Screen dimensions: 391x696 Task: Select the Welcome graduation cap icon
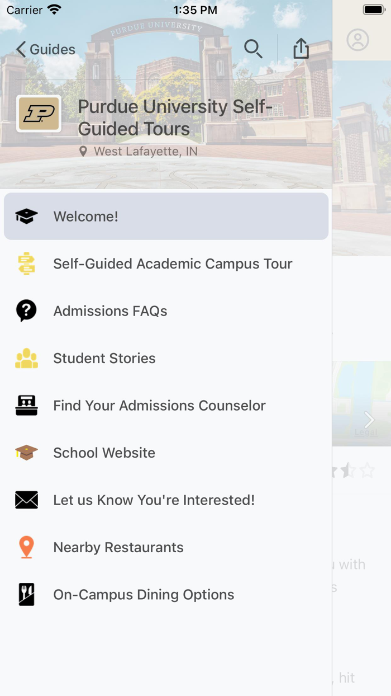tap(25, 215)
